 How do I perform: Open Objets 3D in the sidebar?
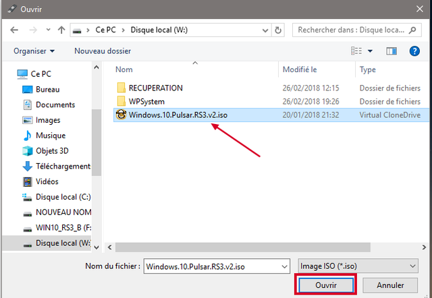52,151
